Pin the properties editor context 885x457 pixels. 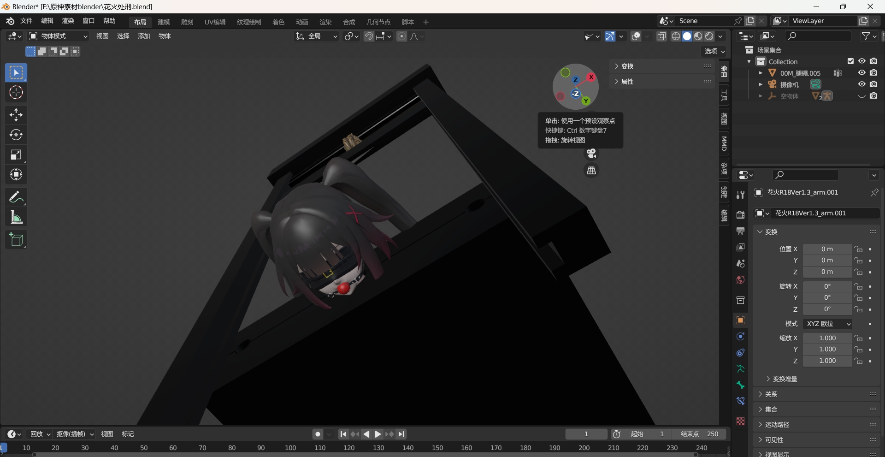(x=874, y=193)
